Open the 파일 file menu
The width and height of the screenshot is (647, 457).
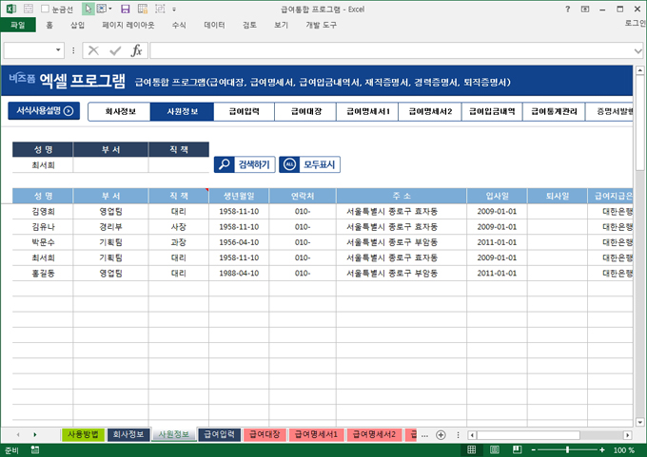point(17,26)
